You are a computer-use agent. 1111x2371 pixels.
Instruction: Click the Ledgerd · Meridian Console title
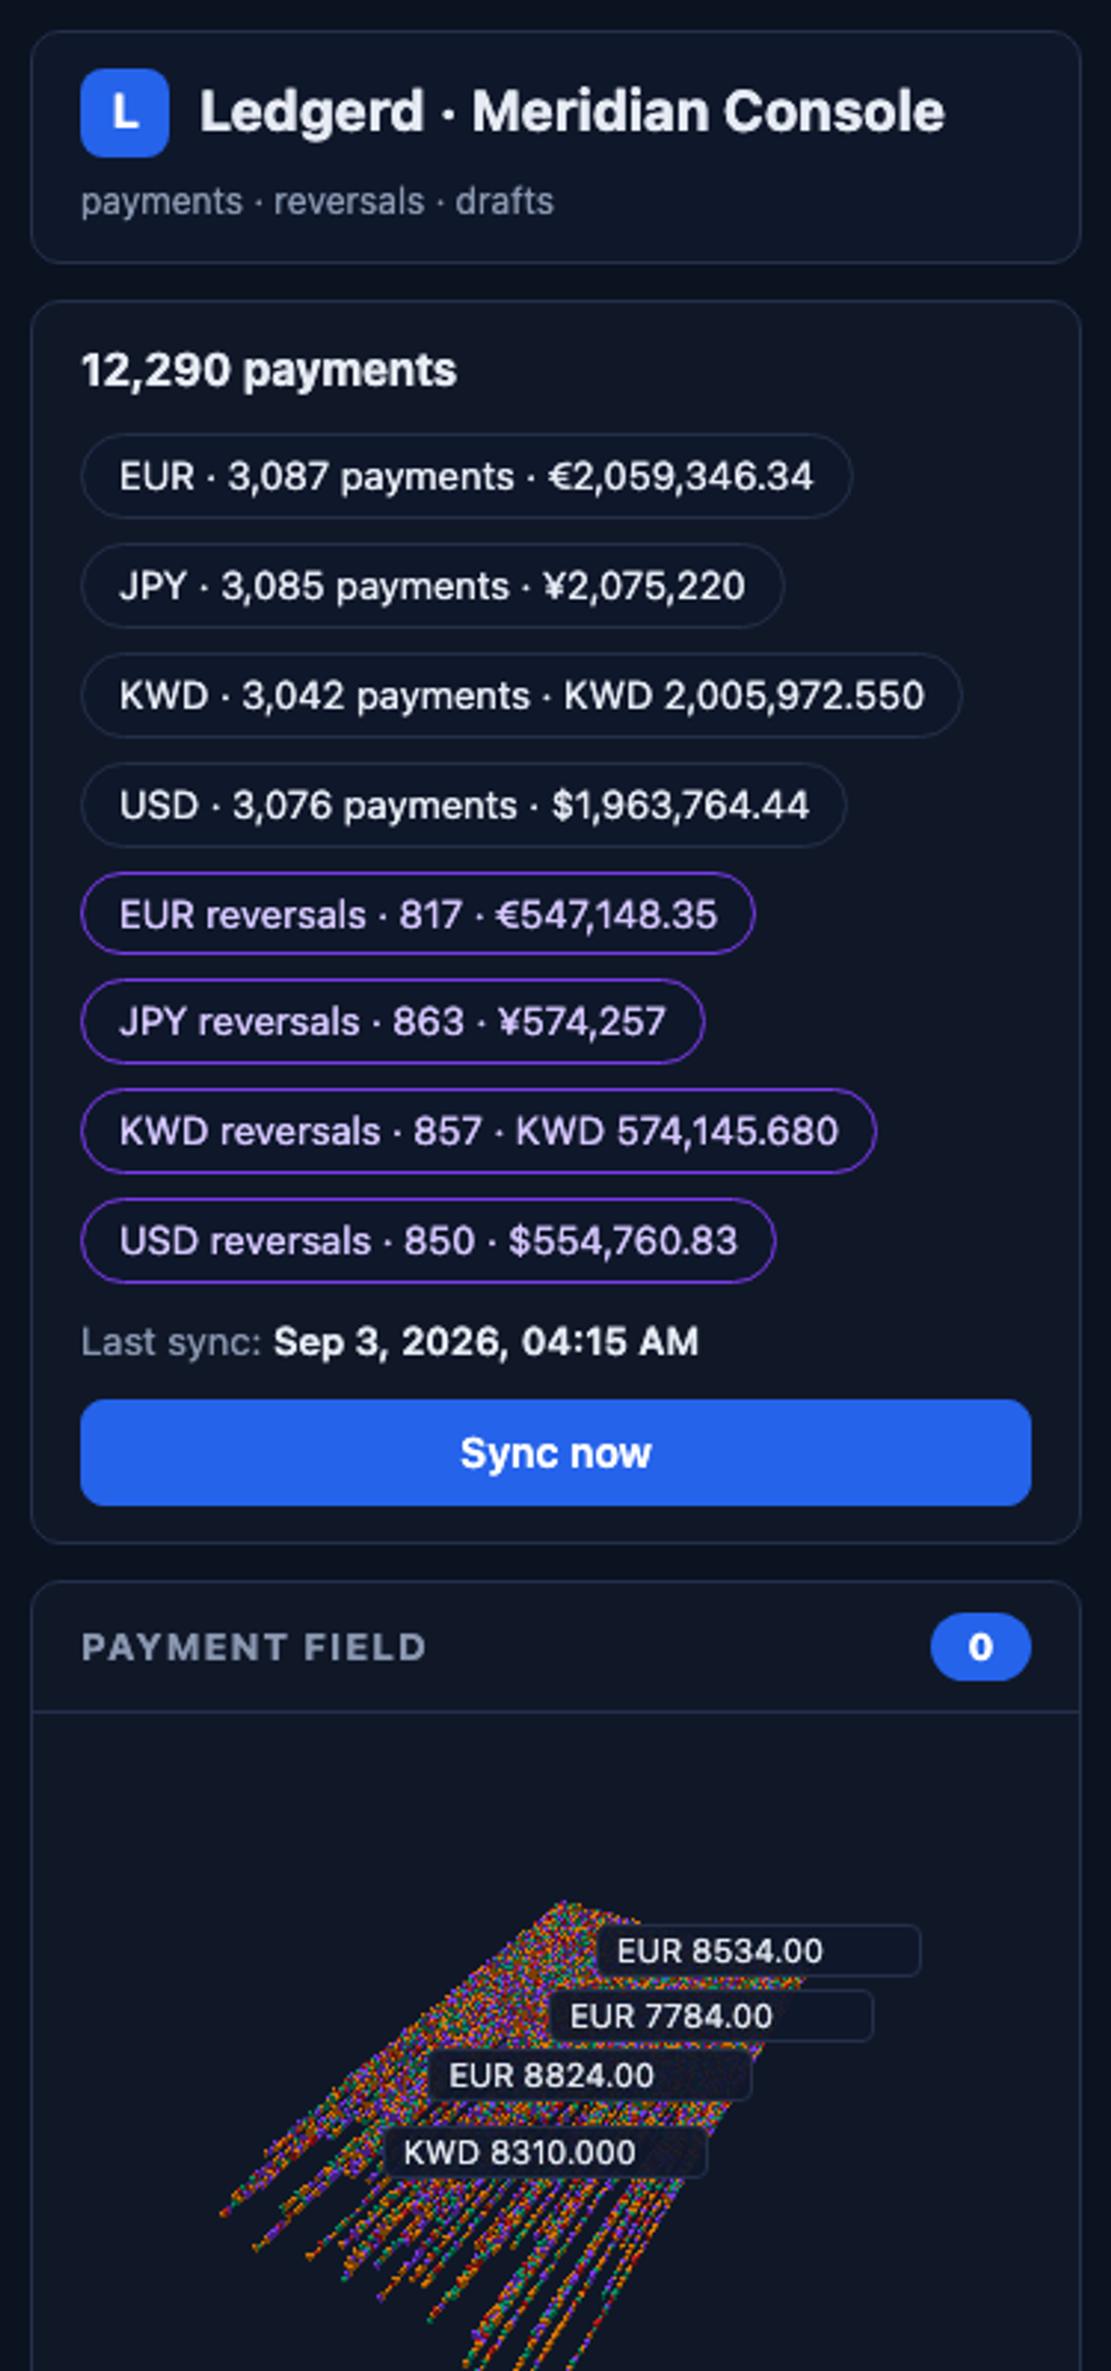coord(572,112)
